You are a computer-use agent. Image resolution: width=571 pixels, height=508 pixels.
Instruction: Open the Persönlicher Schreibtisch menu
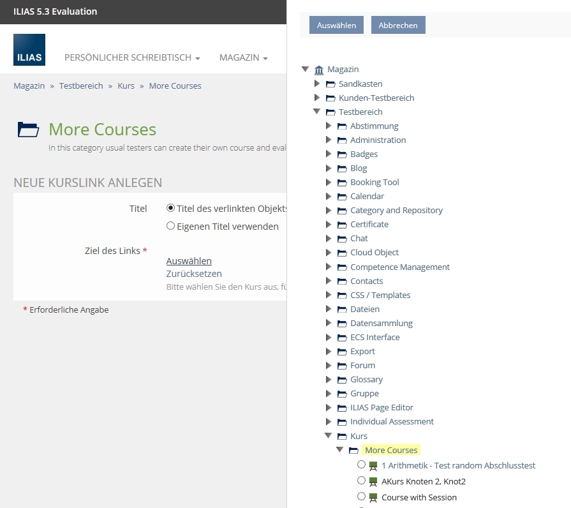[132, 57]
